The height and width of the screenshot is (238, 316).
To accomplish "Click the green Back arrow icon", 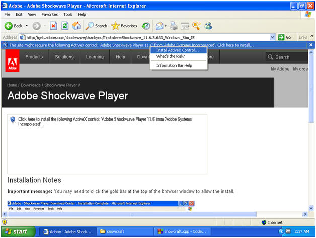I will (9, 26).
